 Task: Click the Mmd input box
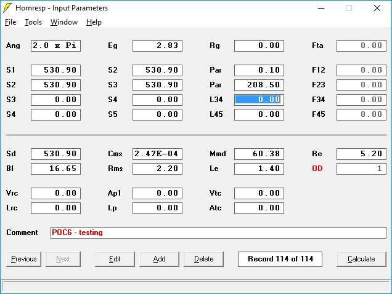[259, 154]
